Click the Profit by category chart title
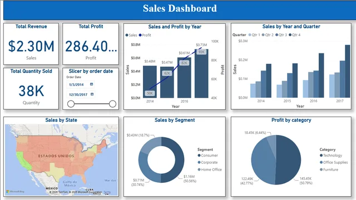This screenshot has width=356, height=200. [291, 120]
